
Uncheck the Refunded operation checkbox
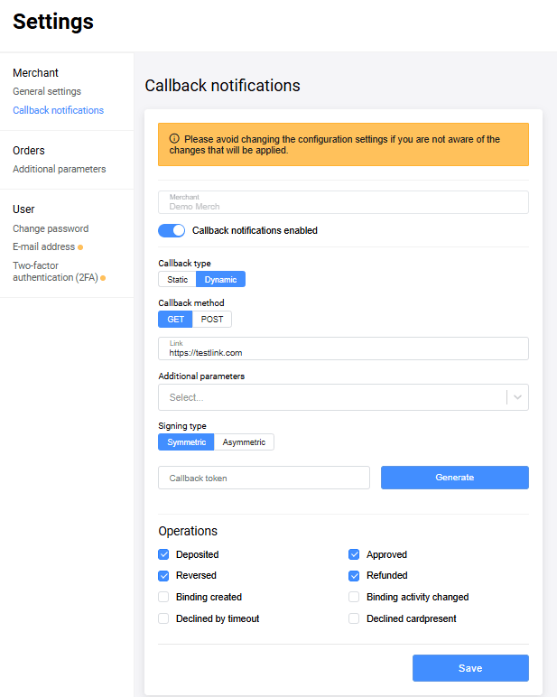click(x=354, y=575)
